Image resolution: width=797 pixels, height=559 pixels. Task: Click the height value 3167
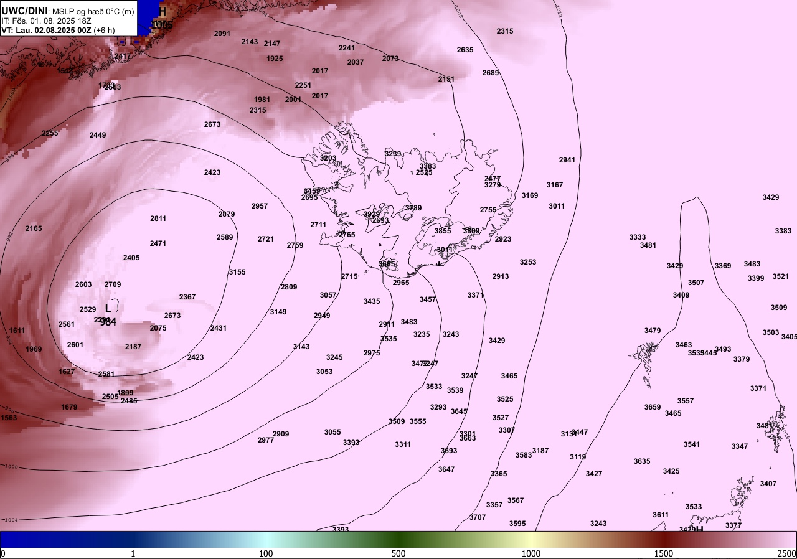click(555, 185)
